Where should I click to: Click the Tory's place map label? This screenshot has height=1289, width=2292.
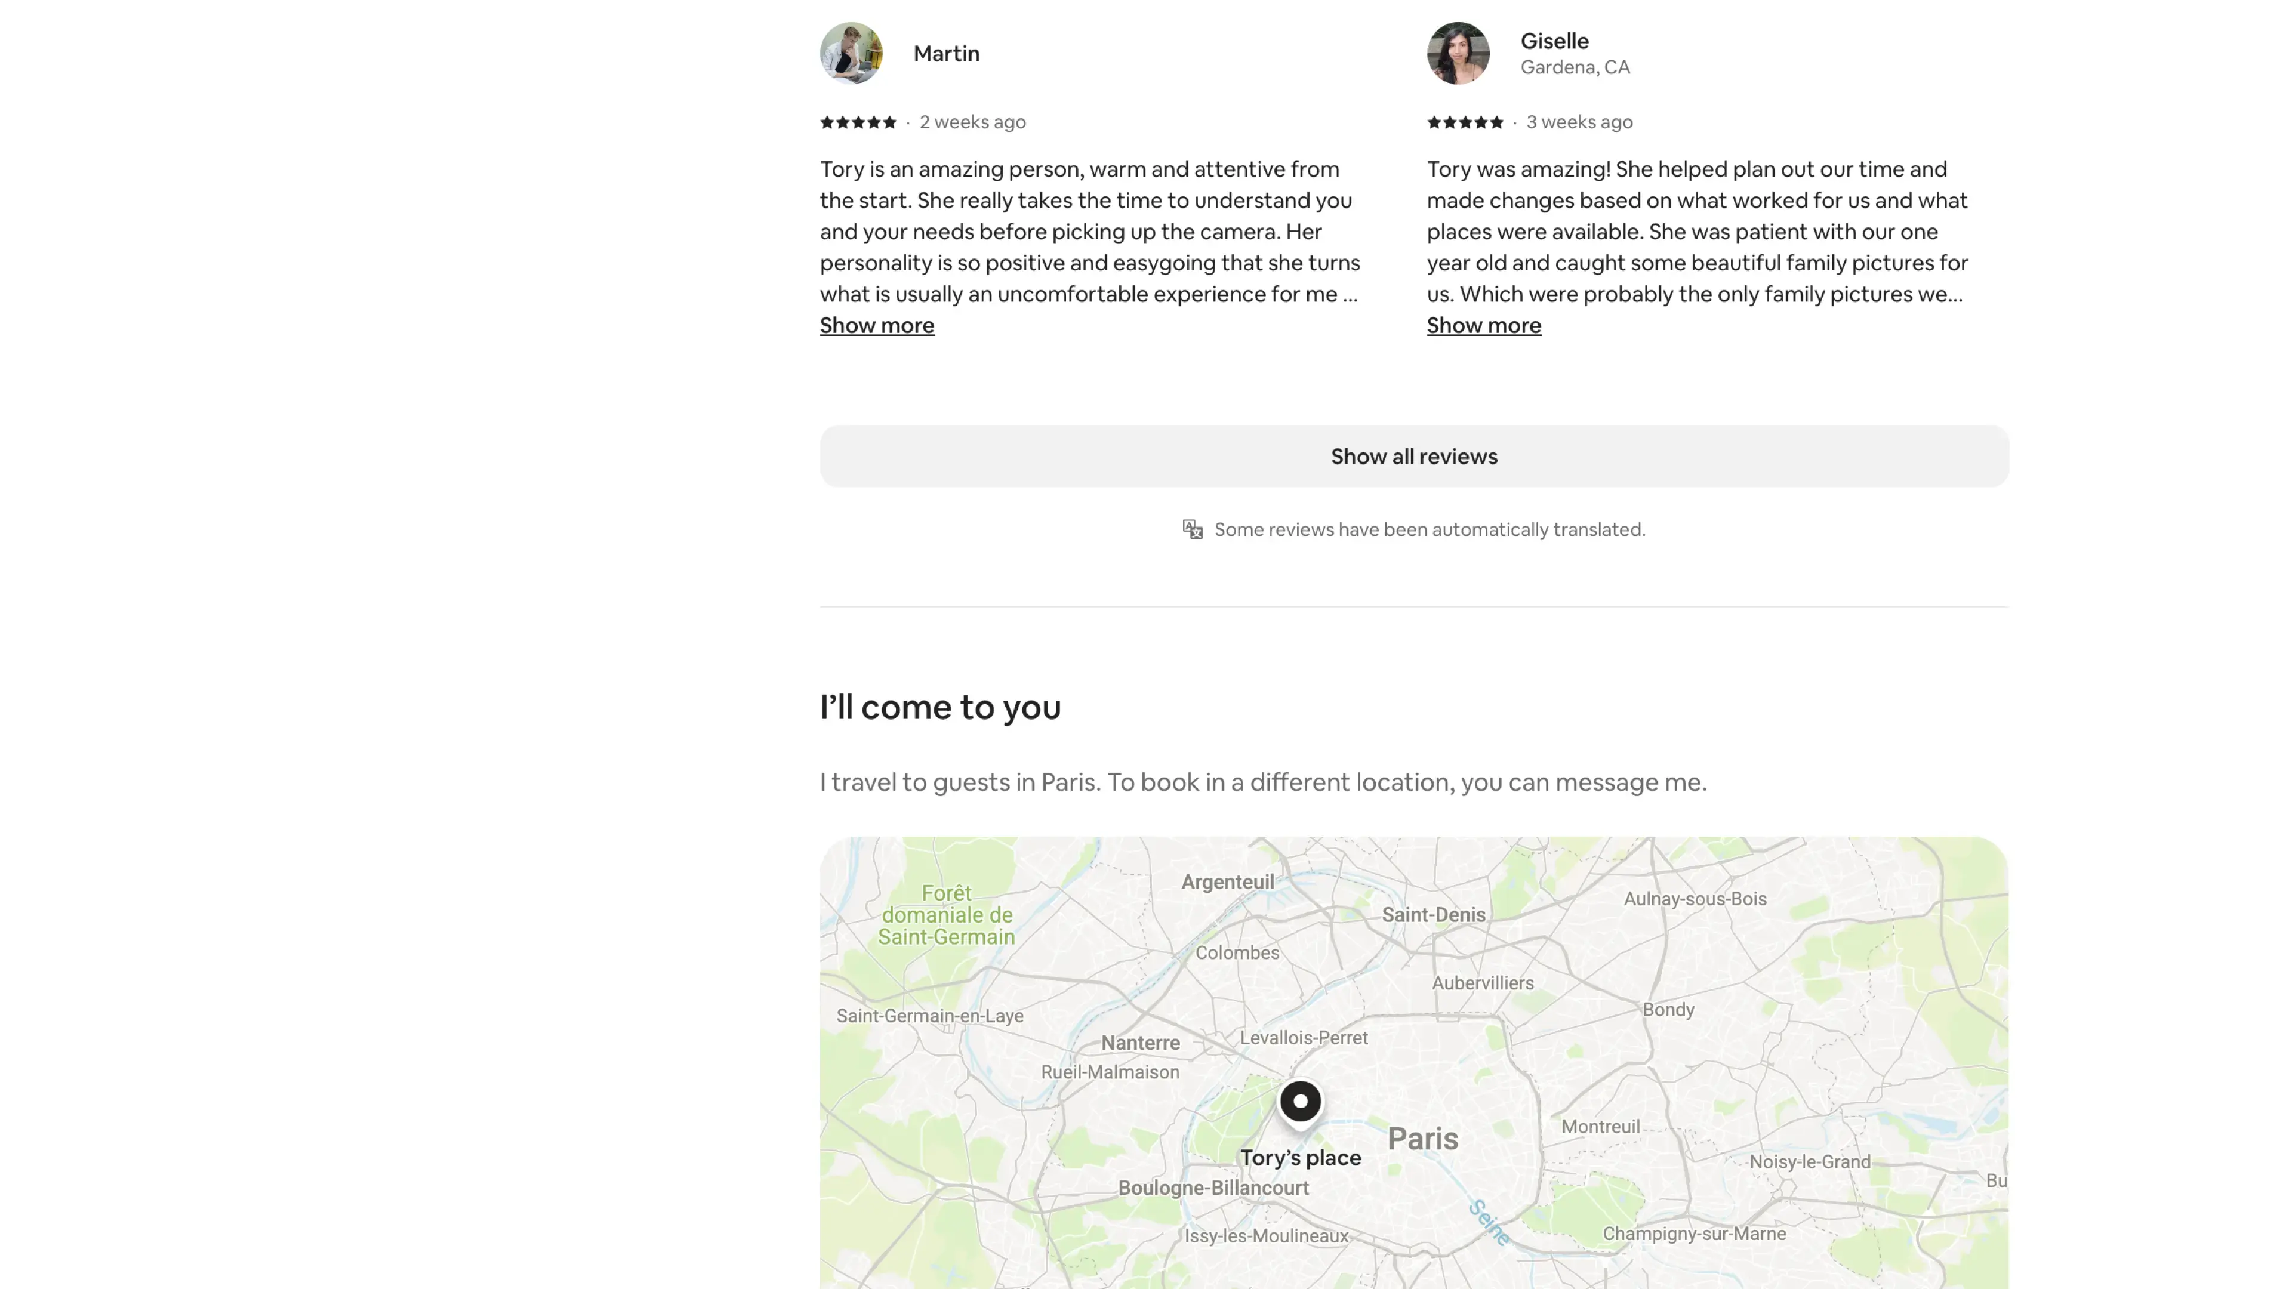point(1300,1157)
